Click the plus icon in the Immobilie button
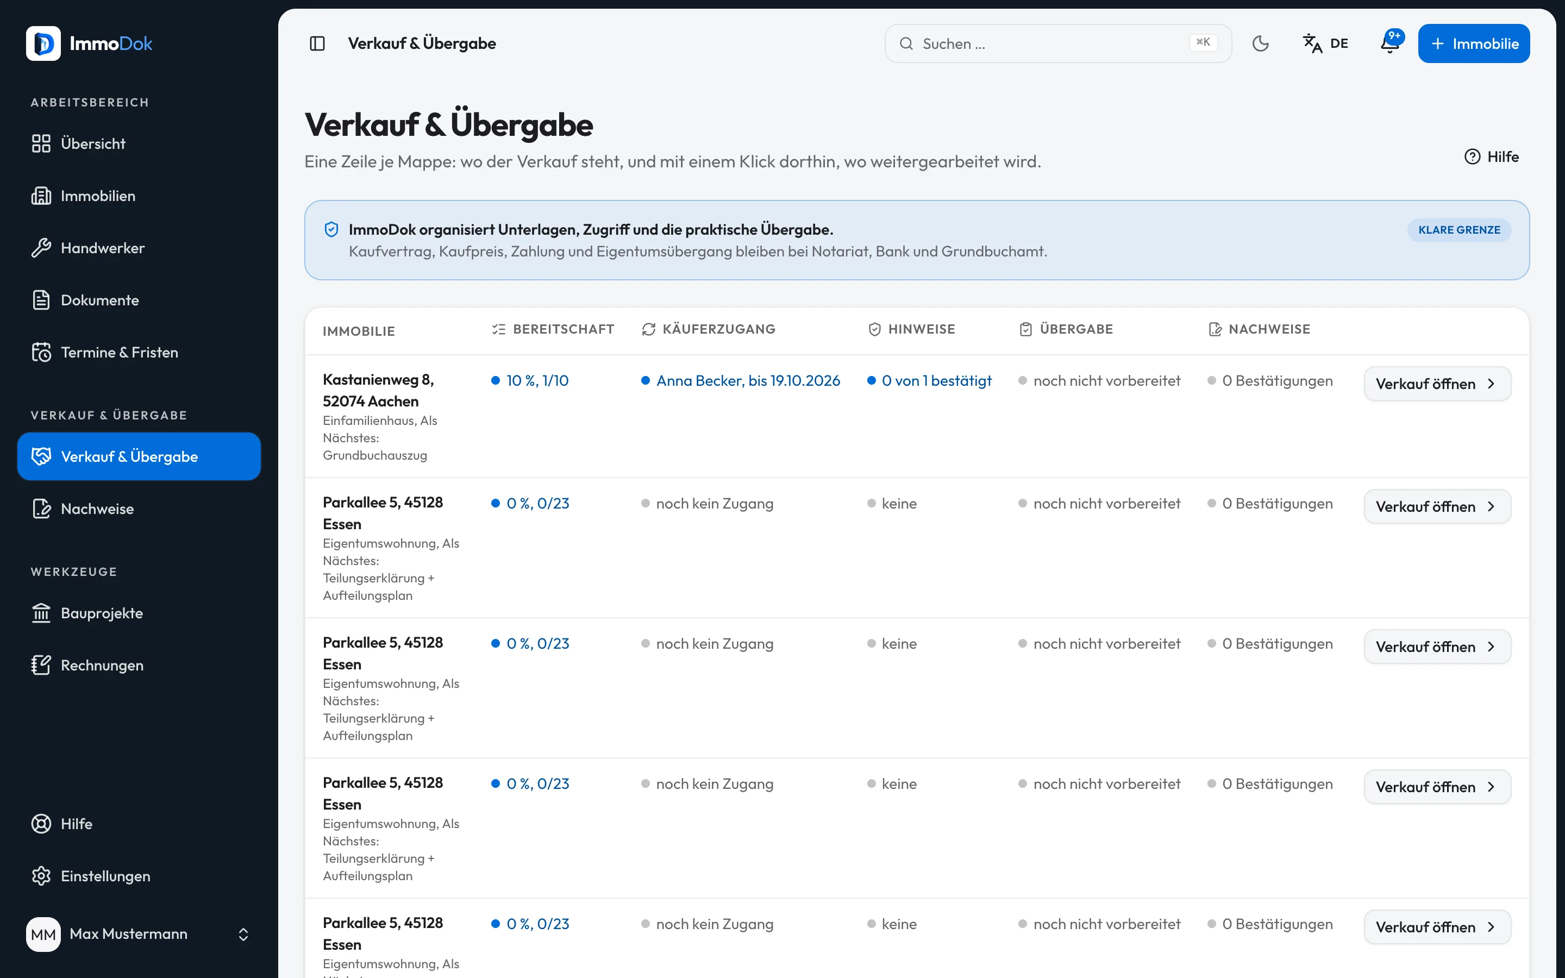Viewport: 1565px width, 978px height. pyautogui.click(x=1437, y=43)
